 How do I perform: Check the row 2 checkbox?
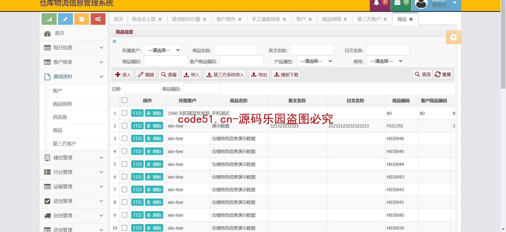click(x=125, y=126)
